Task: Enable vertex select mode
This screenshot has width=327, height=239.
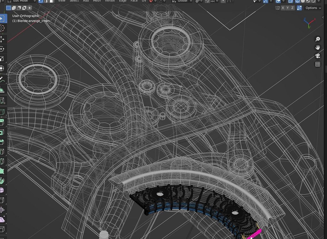Action: [41, 1]
